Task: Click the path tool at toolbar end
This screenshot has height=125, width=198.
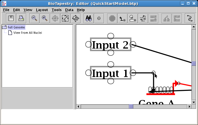Action: click(190, 18)
